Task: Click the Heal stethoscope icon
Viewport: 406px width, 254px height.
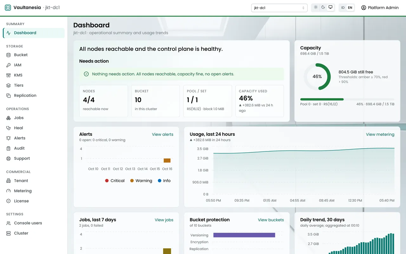Action: [9, 128]
